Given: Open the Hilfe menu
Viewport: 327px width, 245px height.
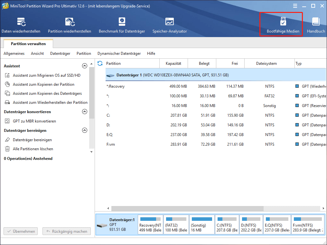Looking at the screenshot, I should click(x=151, y=54).
